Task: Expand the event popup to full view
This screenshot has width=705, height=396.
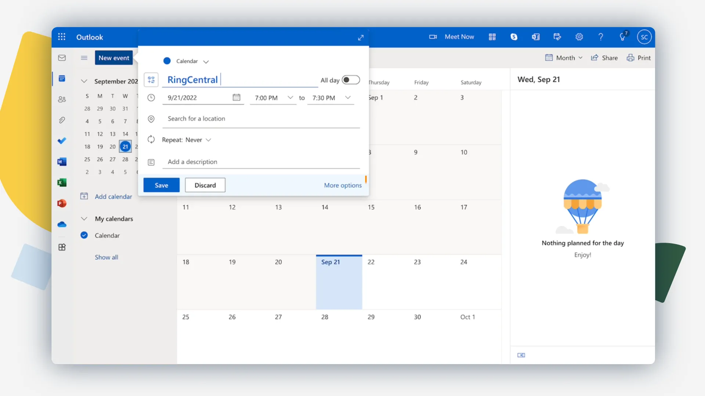Action: 361,37
